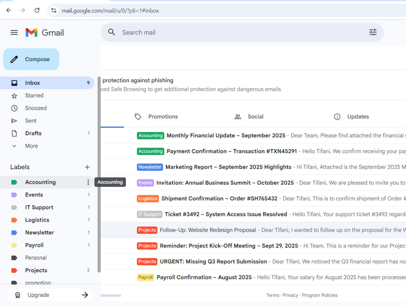Open the Personal label
The image size is (406, 305).
pos(47,258)
